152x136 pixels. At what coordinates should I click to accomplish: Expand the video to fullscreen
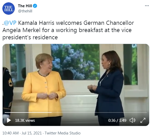tap(143, 120)
